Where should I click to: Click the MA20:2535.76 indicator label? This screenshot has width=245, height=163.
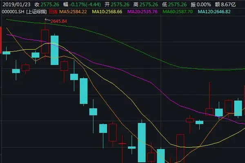coord(143,11)
